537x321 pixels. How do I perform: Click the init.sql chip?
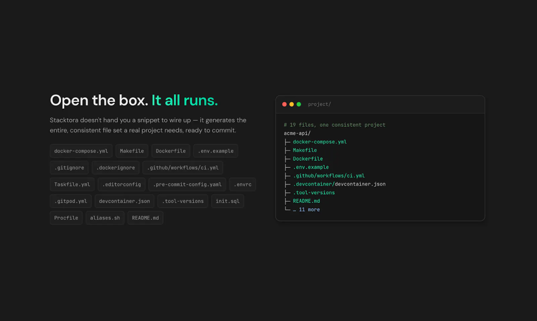pyautogui.click(x=228, y=201)
